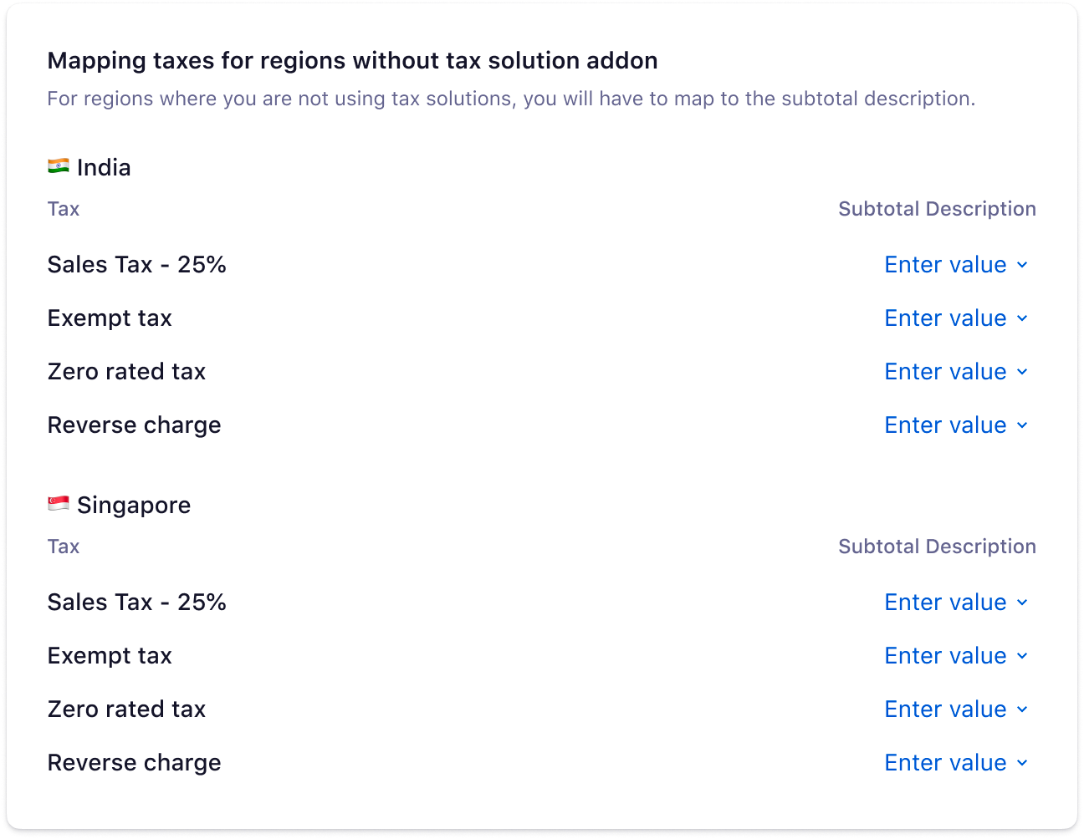This screenshot has height=839, width=1084.
Task: Open India Sales Tax - 25% Enter value dropdown
Action: (x=956, y=265)
